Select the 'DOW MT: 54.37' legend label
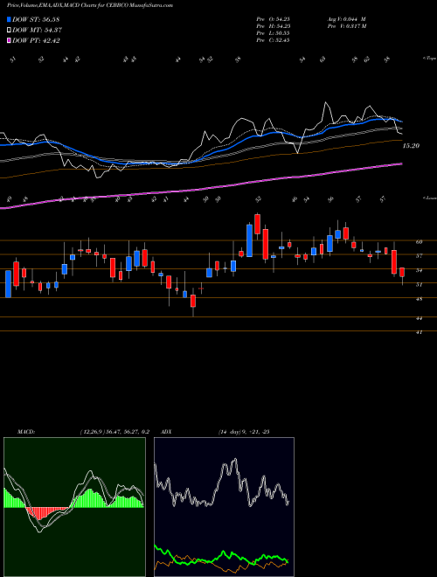This screenshot has width=437, height=577. 37,31
